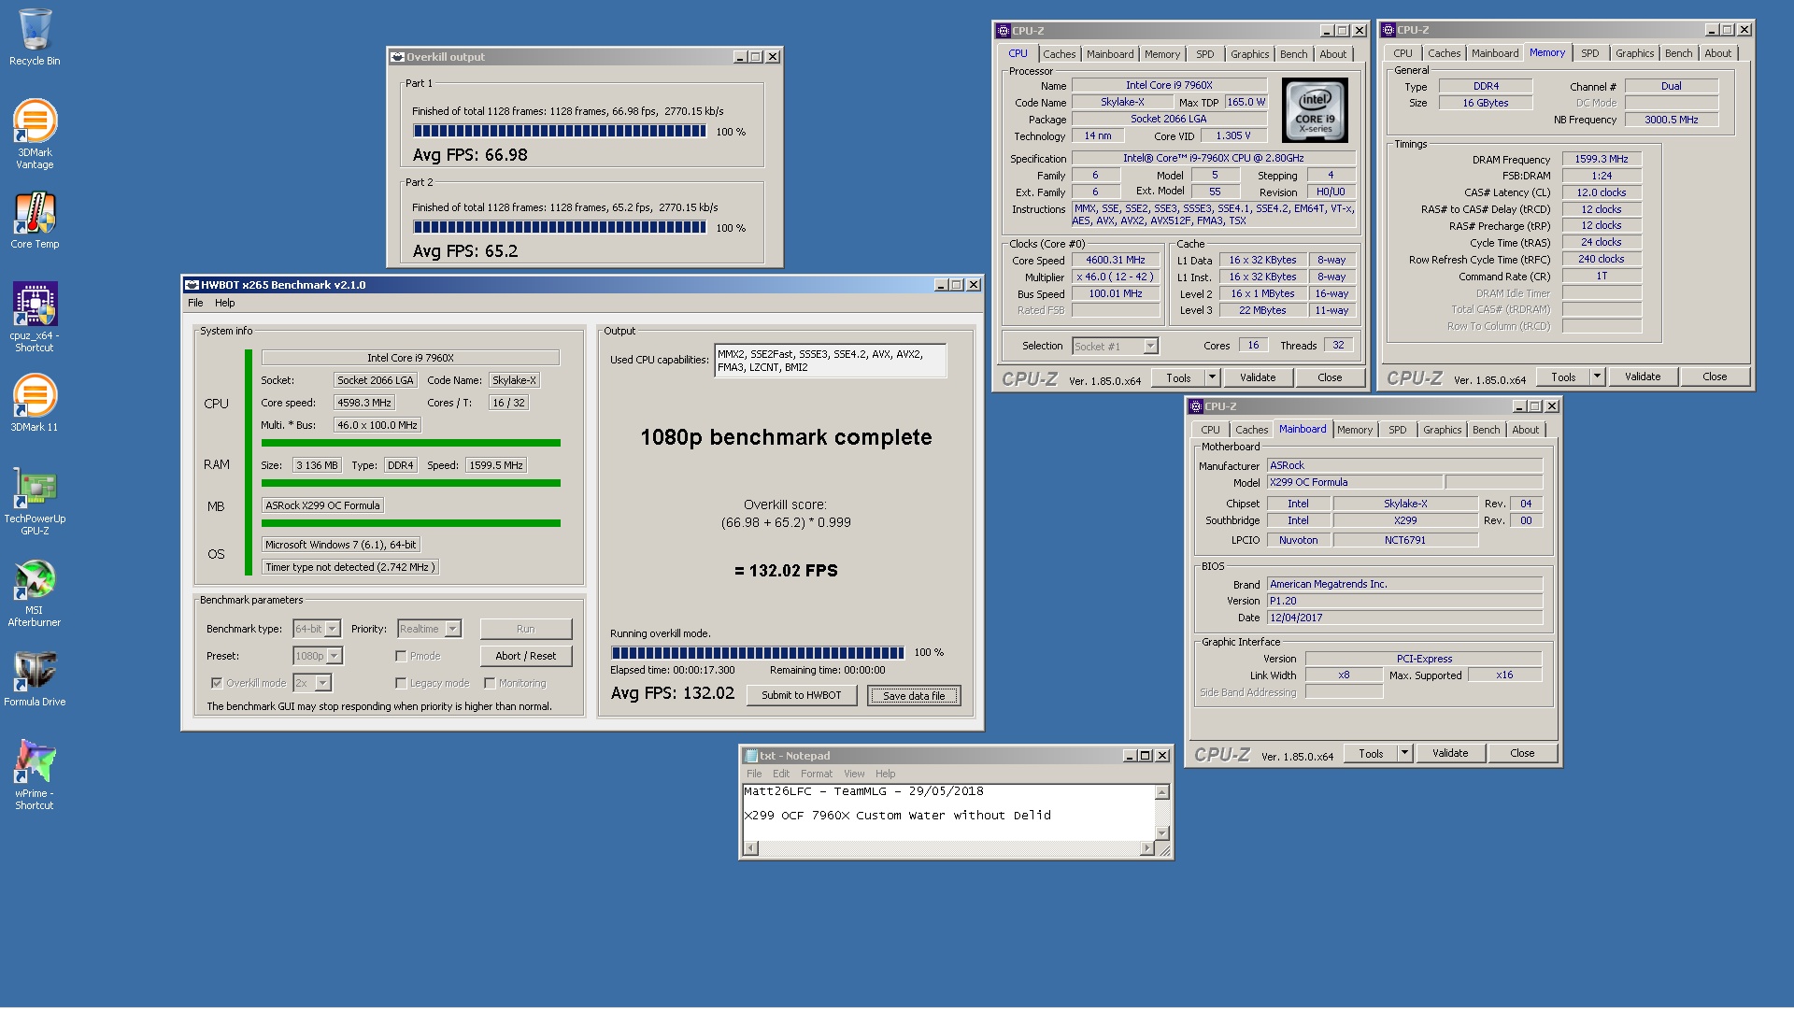1794x1009 pixels.
Task: Open Format menu in Notepad
Action: tap(816, 774)
